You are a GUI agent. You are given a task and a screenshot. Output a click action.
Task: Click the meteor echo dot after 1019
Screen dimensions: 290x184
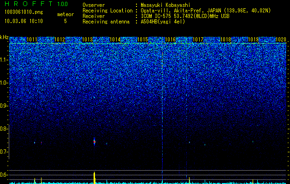point(253,142)
